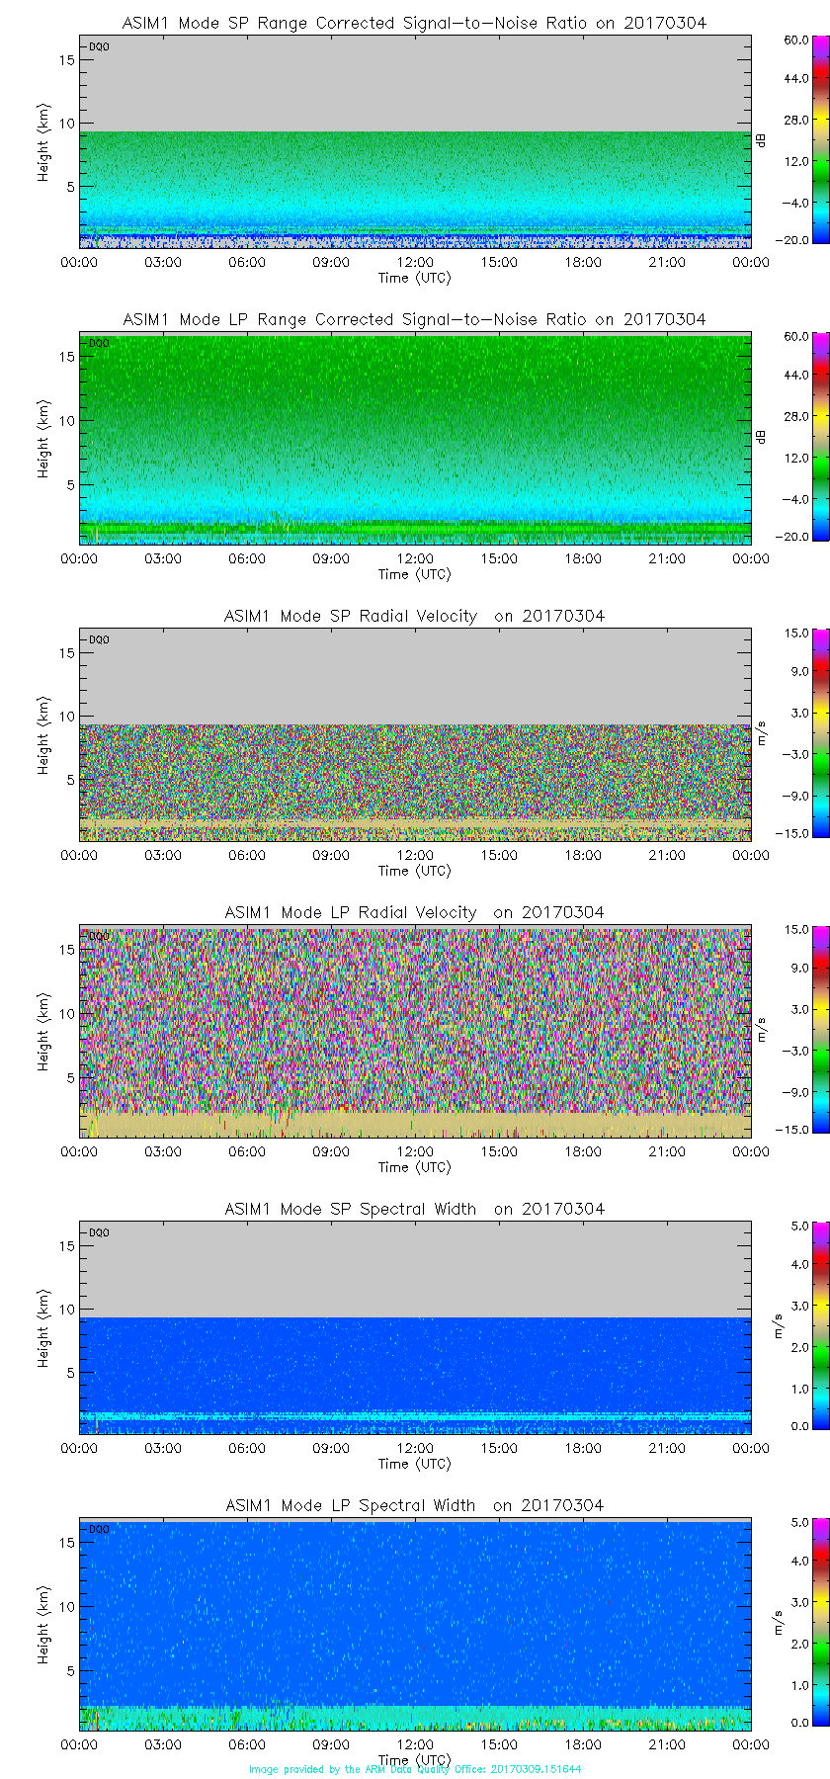Click the DQO label in LP Radial Velocity plot

pyautogui.click(x=99, y=936)
